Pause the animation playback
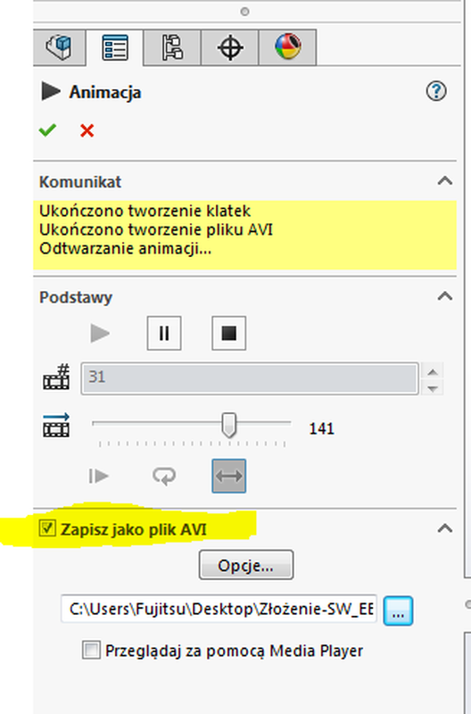Screen dimensions: 471x714 (164, 333)
